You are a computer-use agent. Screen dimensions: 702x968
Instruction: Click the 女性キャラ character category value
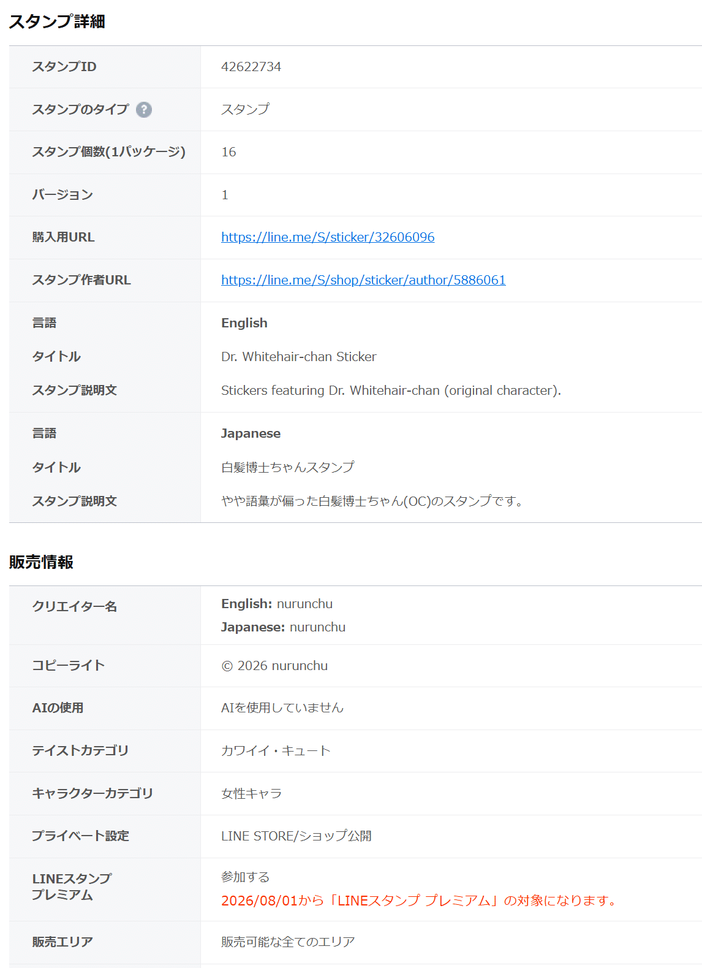click(251, 793)
